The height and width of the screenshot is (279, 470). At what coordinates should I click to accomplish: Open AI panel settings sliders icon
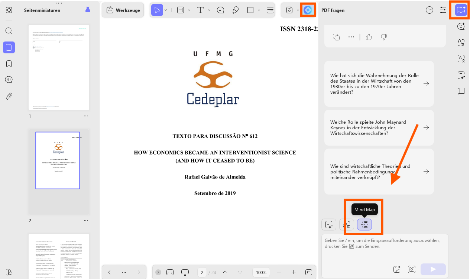(x=443, y=10)
